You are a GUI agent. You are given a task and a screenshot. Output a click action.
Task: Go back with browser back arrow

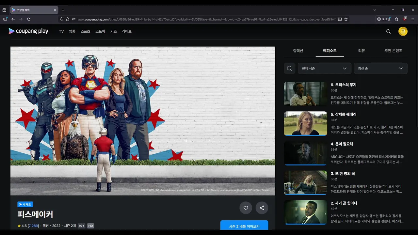coord(13,19)
